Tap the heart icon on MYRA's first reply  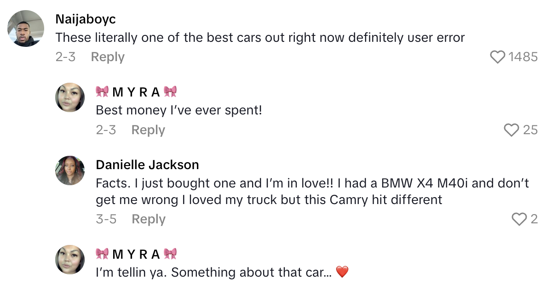click(511, 130)
